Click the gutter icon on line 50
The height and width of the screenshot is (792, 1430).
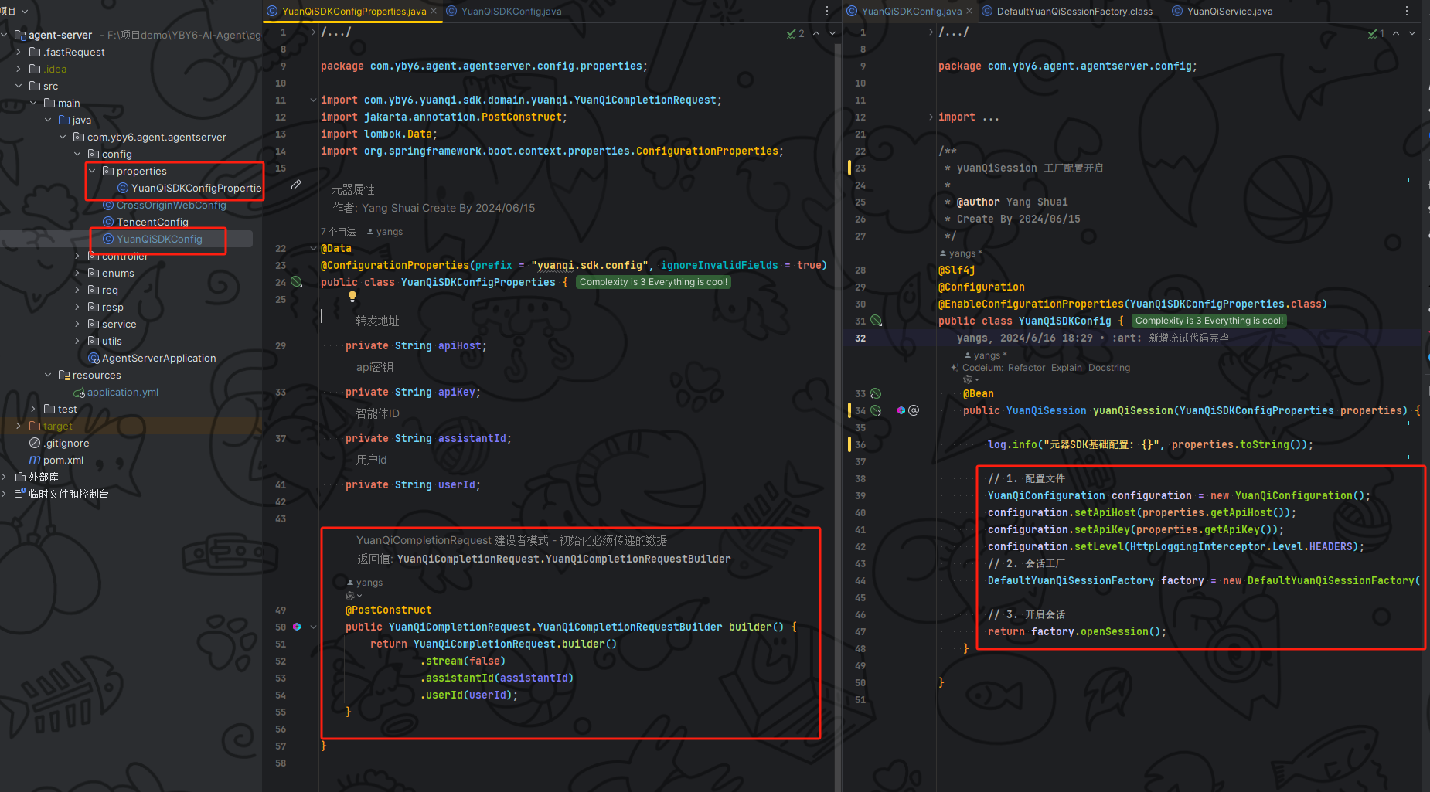tap(297, 627)
